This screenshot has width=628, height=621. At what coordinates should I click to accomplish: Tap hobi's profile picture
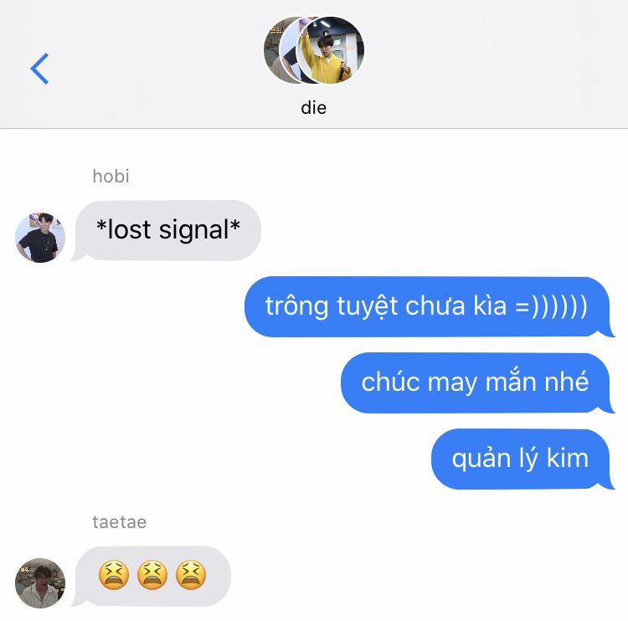click(40, 238)
